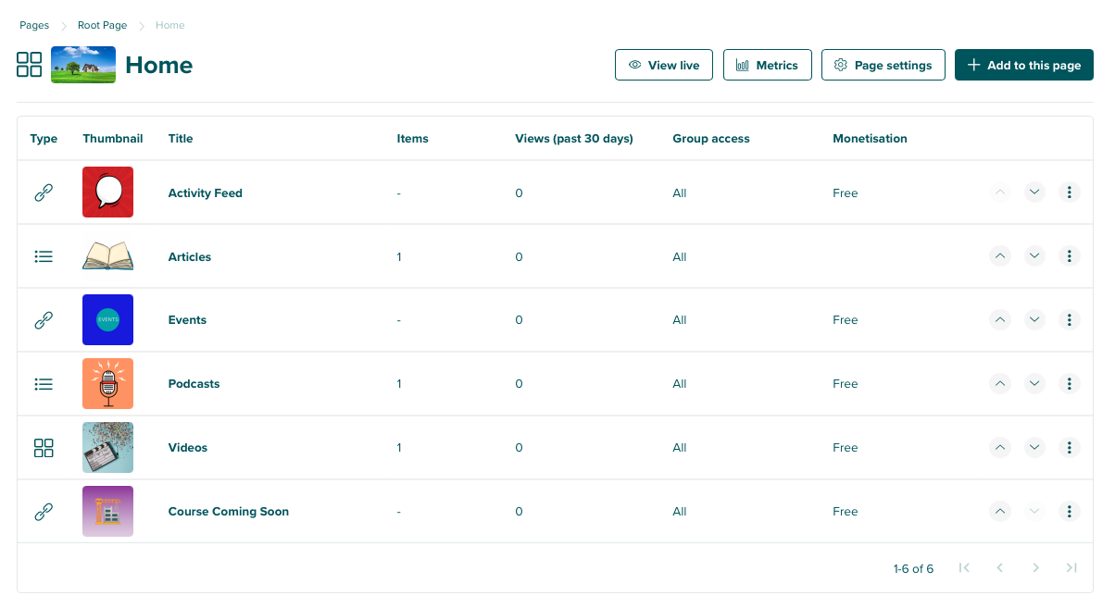
Task: Navigate to Root Page breadcrumb
Action: pos(102,26)
